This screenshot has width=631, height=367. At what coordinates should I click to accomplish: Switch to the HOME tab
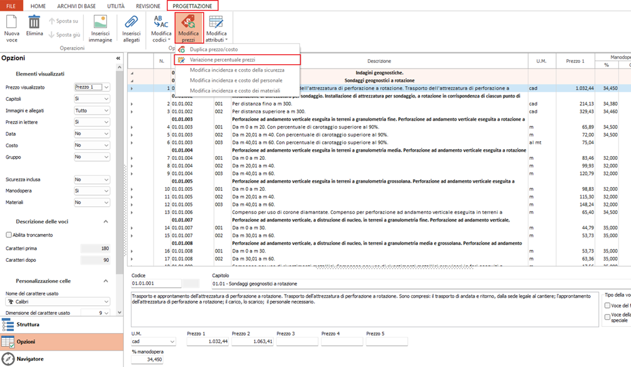(38, 6)
